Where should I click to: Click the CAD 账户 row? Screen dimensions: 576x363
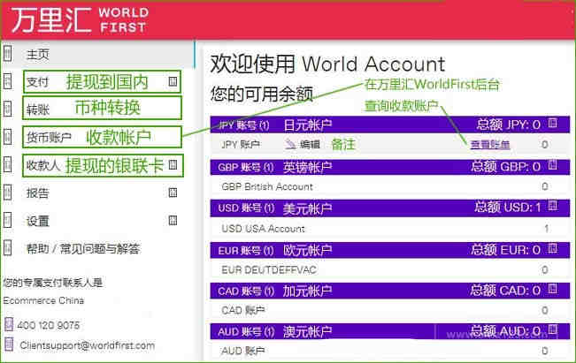pos(390,310)
